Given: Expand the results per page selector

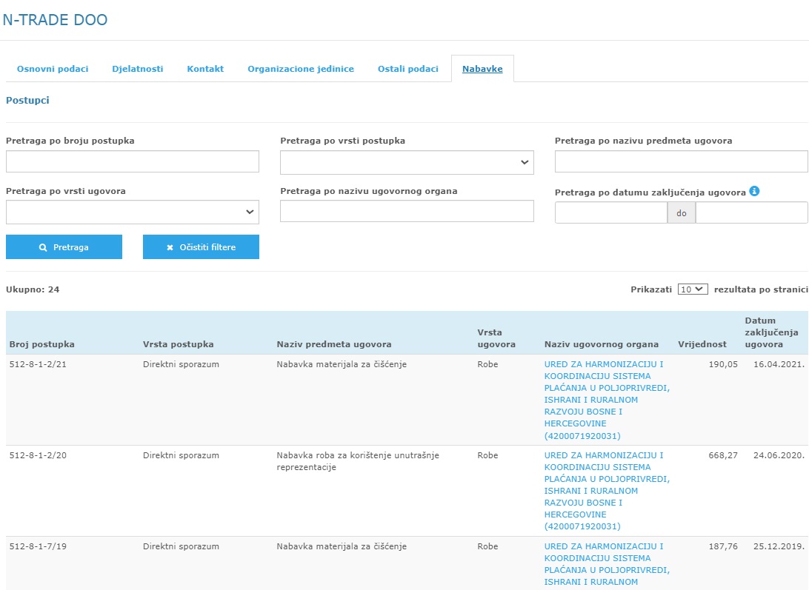Looking at the screenshot, I should click(693, 289).
